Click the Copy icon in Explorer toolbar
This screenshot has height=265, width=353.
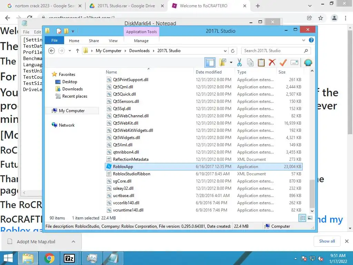point(250,62)
